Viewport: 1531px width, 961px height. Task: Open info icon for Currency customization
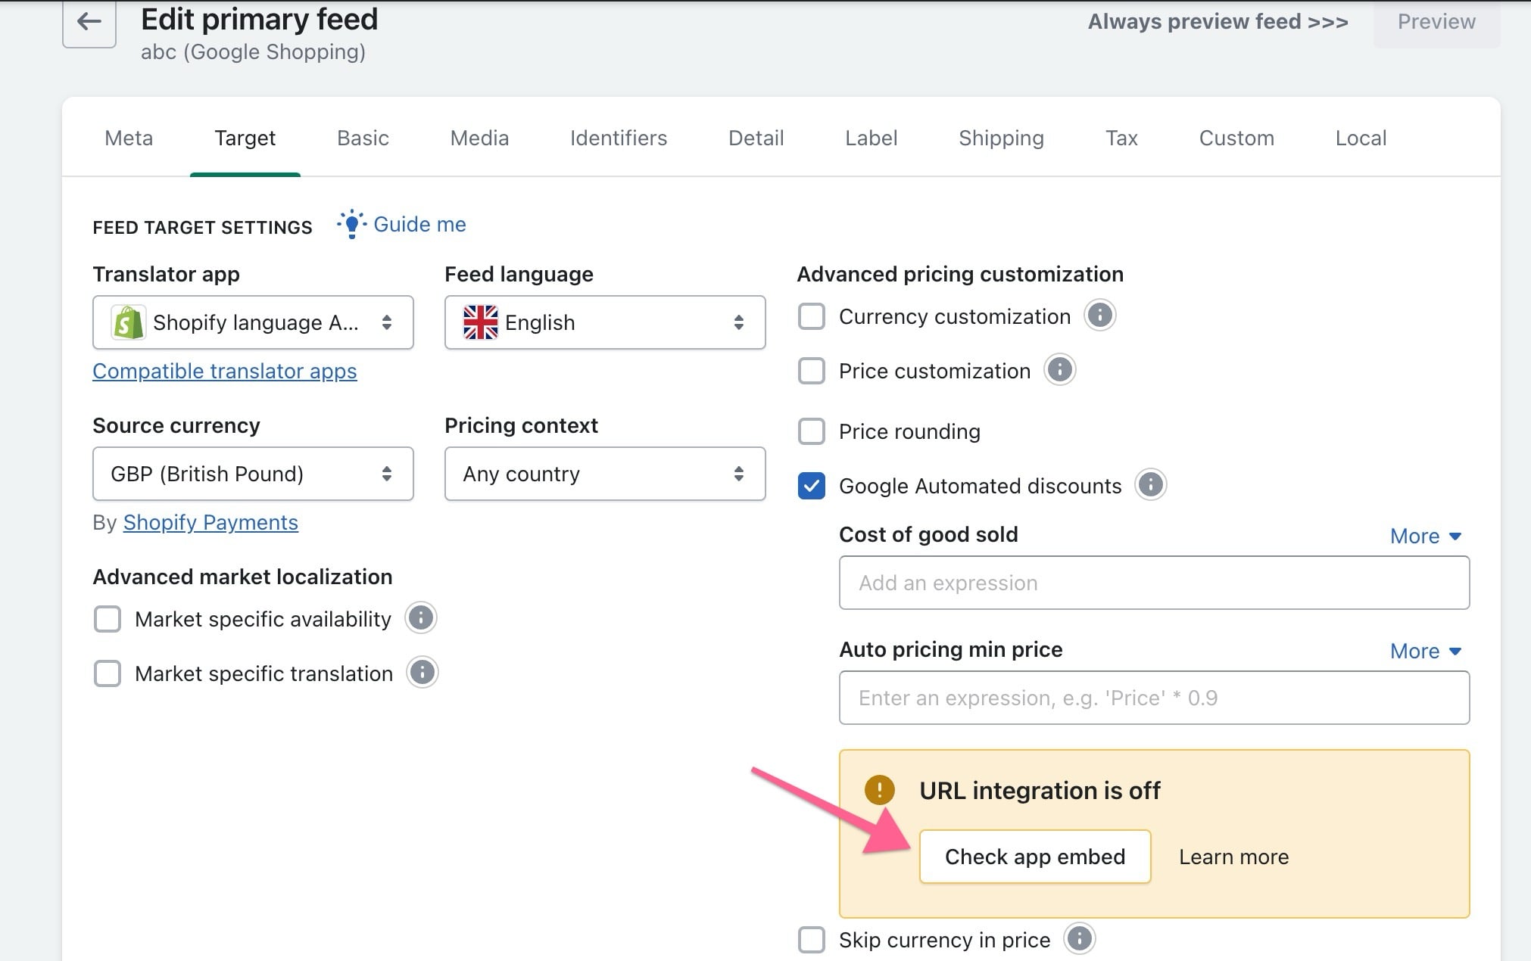(x=1099, y=316)
